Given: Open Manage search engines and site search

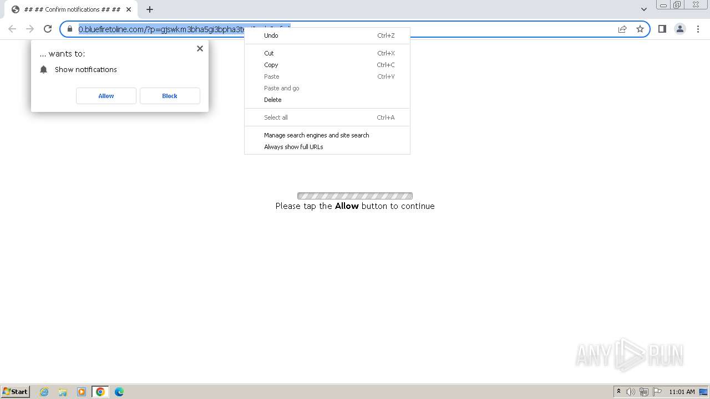Looking at the screenshot, I should 327,135.
